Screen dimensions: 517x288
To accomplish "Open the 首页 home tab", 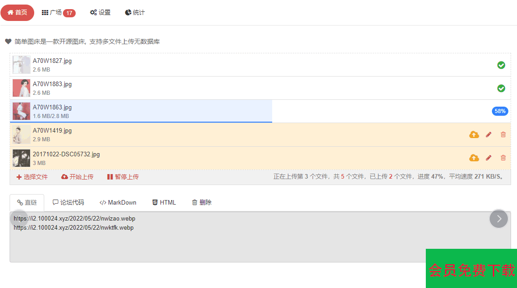I will tap(17, 13).
